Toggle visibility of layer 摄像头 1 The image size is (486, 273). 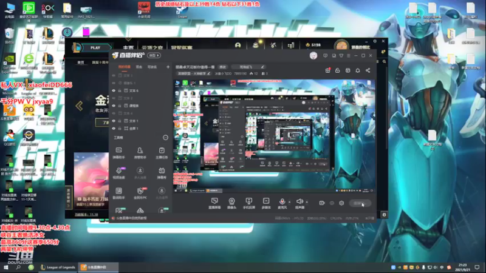(114, 83)
